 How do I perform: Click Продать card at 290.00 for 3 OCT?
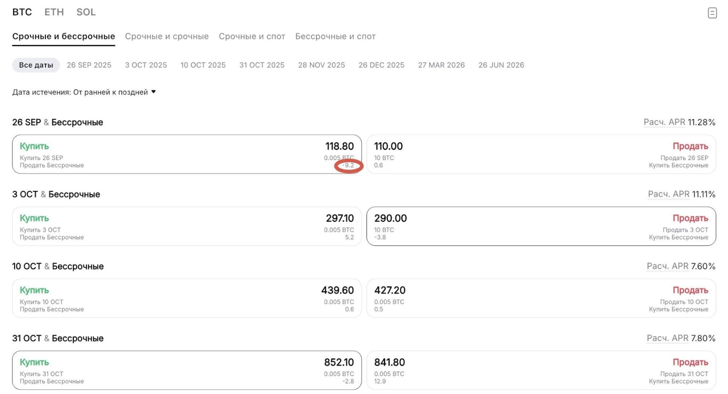pyautogui.click(x=541, y=226)
